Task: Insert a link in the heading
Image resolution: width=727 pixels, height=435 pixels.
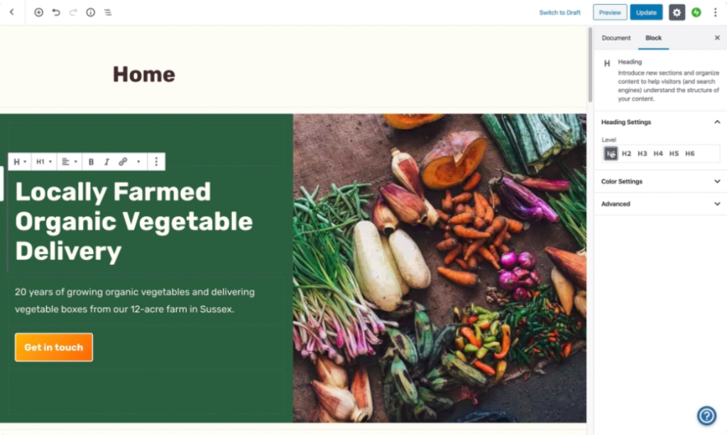Action: 123,162
